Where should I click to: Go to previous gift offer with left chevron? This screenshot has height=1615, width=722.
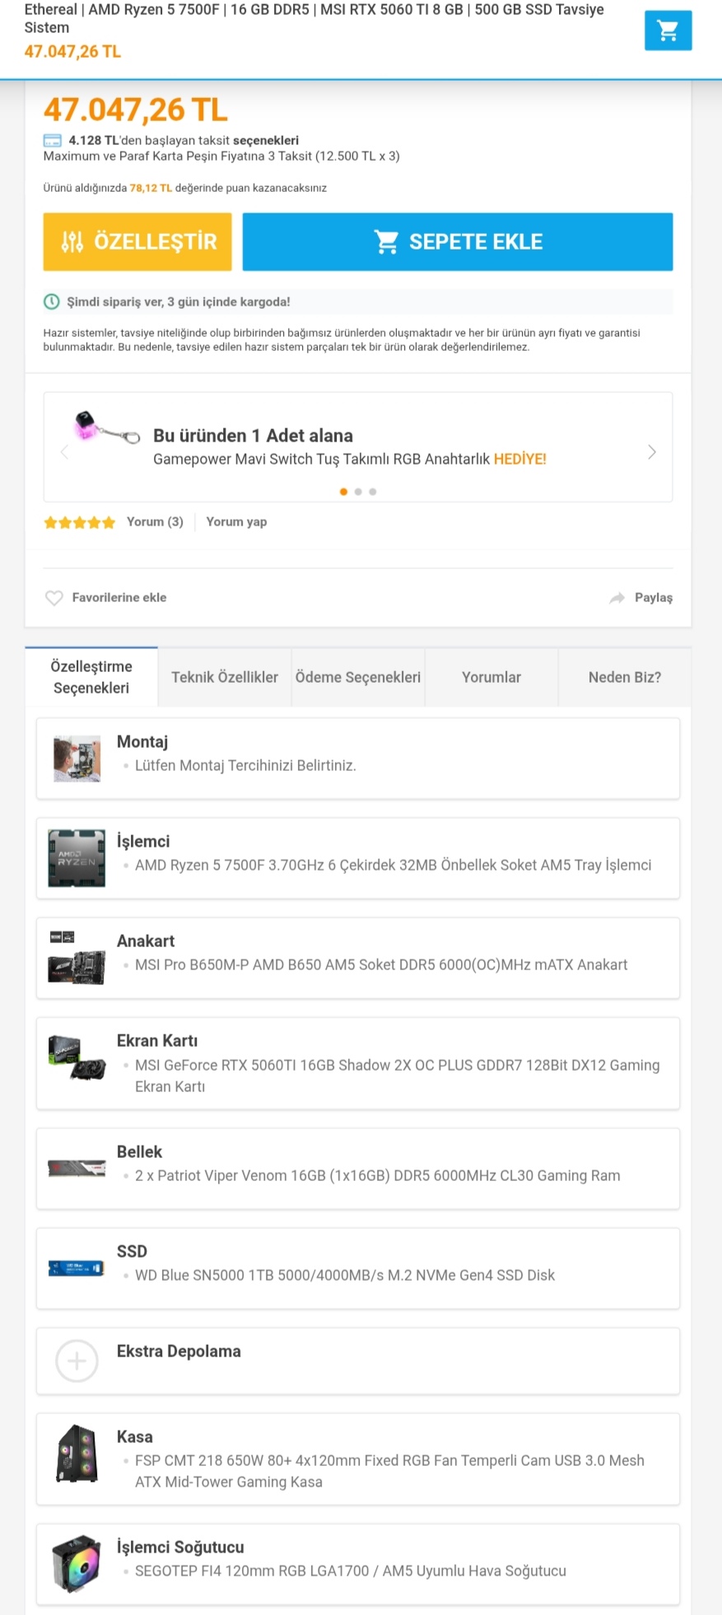(x=64, y=452)
